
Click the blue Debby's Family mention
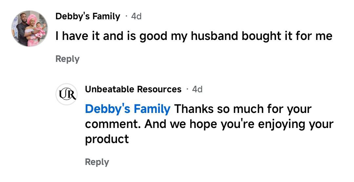point(128,109)
